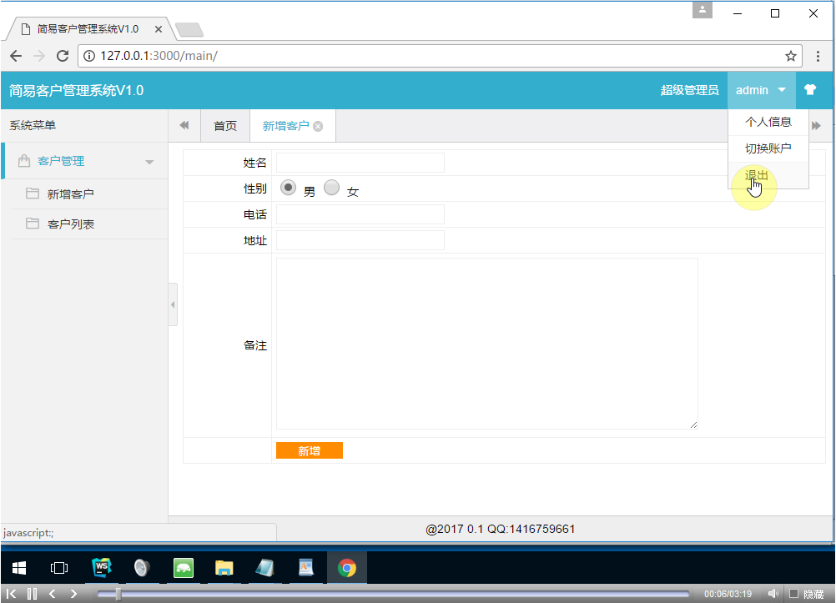Screen dimensions: 836x603
Task: Mute audio with the speaker icon
Action: (x=773, y=593)
